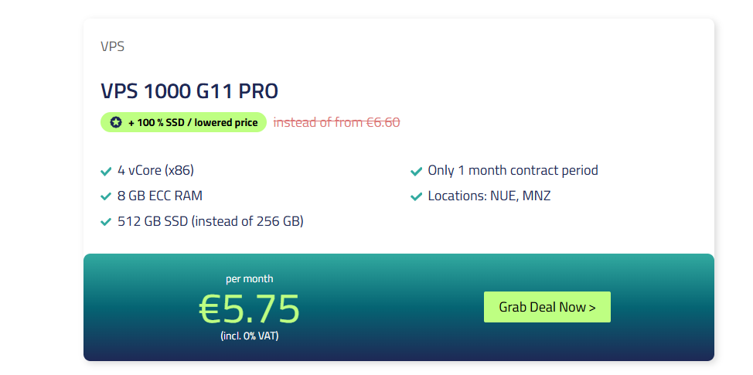Click the checkmark beside 8 GB ECC RAM
This screenshot has height=375, width=753.
click(x=106, y=196)
